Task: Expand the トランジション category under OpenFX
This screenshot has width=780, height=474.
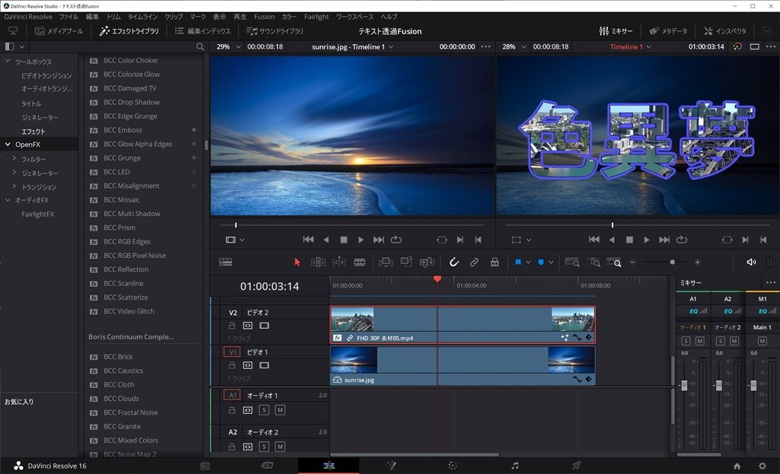Action: 14,186
